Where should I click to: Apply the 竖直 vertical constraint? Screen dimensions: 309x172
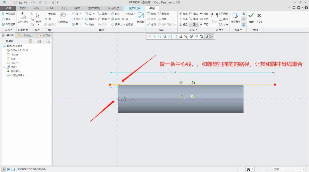tap(183, 13)
